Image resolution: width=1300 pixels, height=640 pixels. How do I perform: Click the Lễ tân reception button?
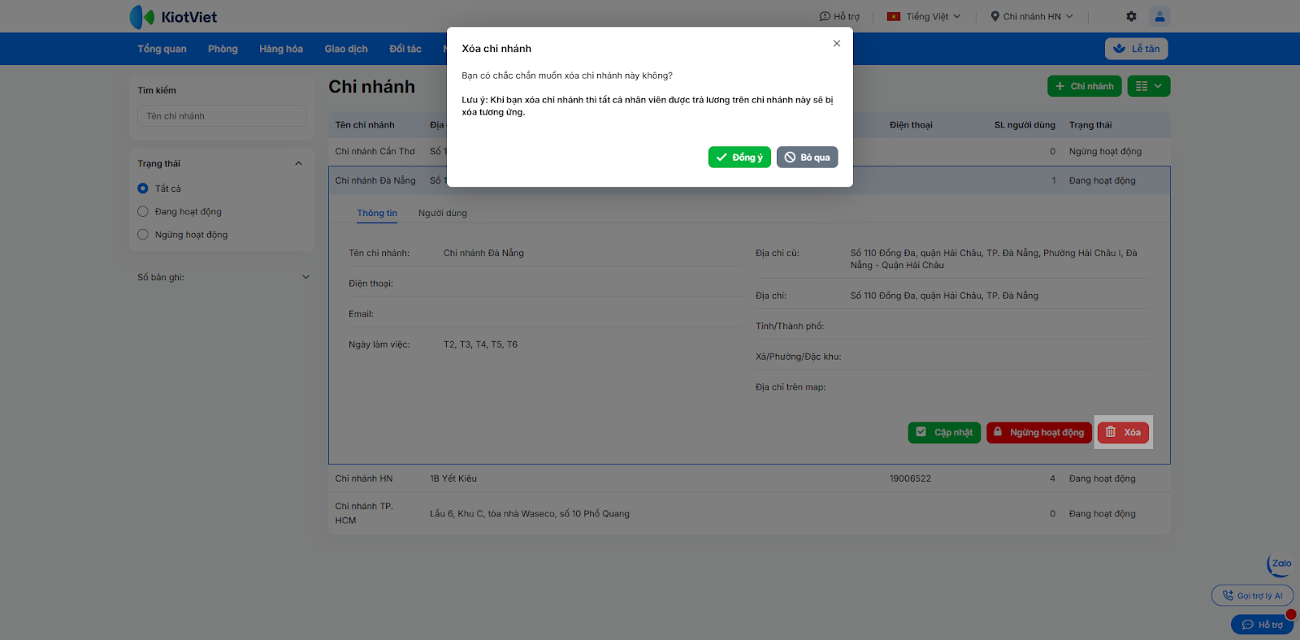[x=1136, y=49]
